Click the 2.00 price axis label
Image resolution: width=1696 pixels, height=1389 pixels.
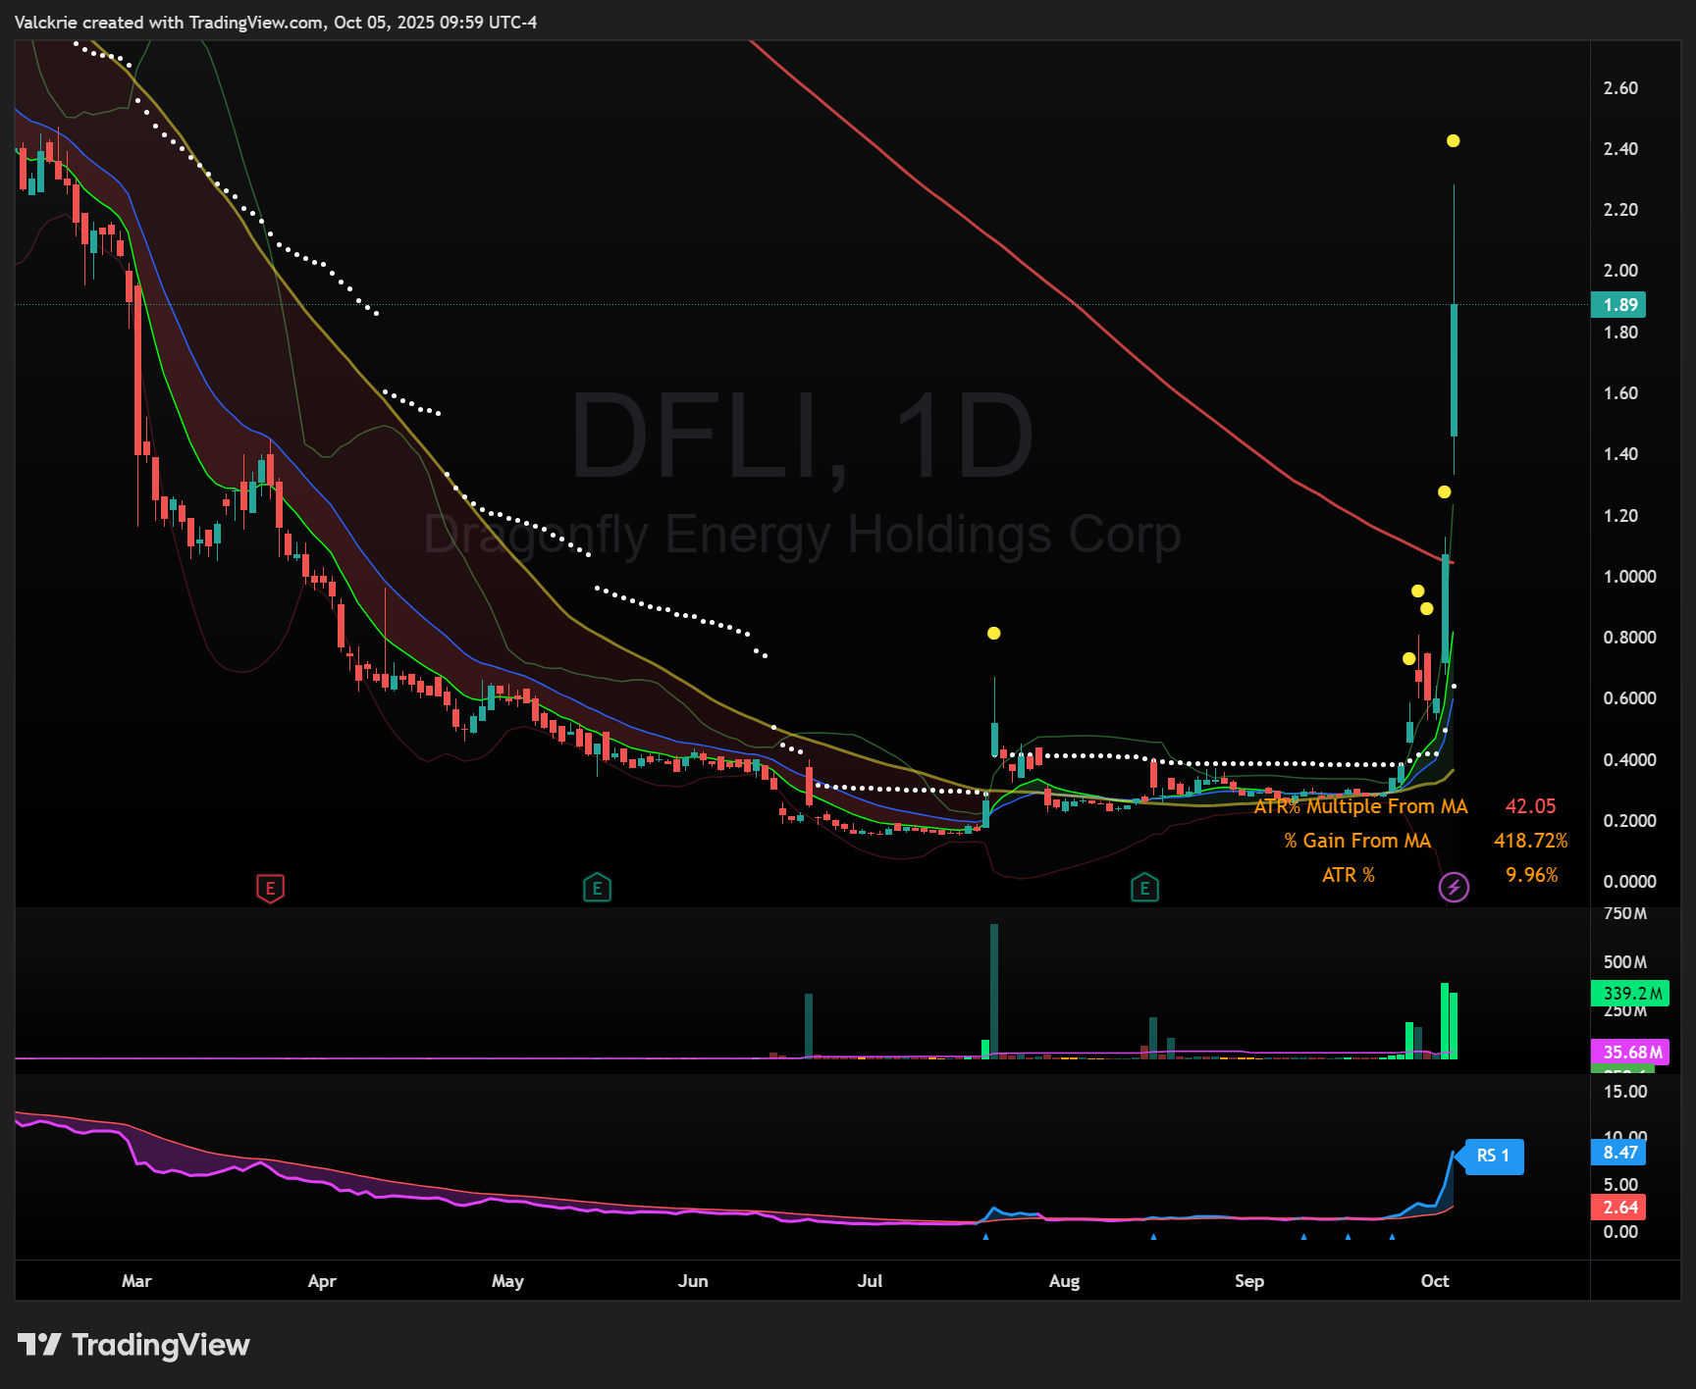1620,271
